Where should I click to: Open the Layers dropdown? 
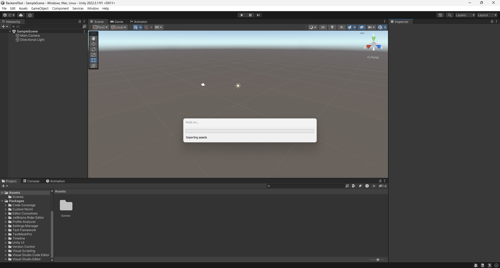click(465, 15)
